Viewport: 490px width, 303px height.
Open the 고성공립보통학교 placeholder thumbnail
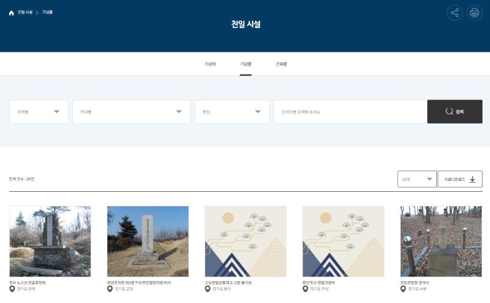(x=246, y=241)
